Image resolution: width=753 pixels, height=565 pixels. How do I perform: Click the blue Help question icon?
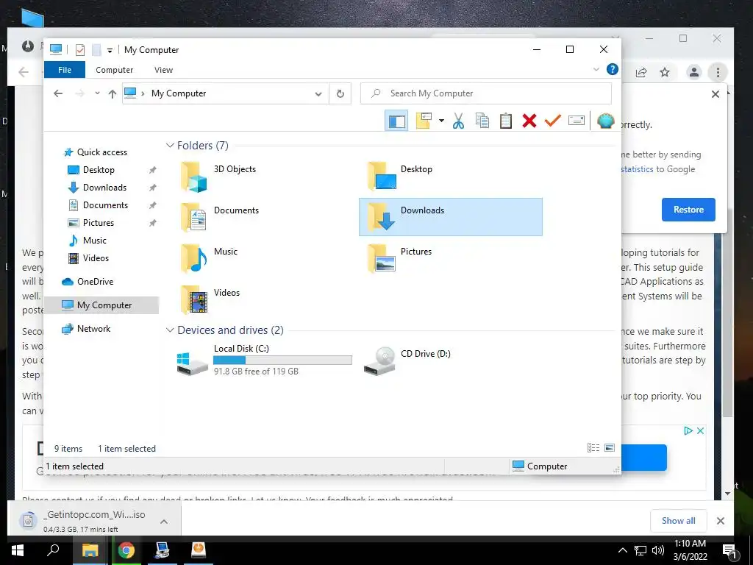coord(613,69)
